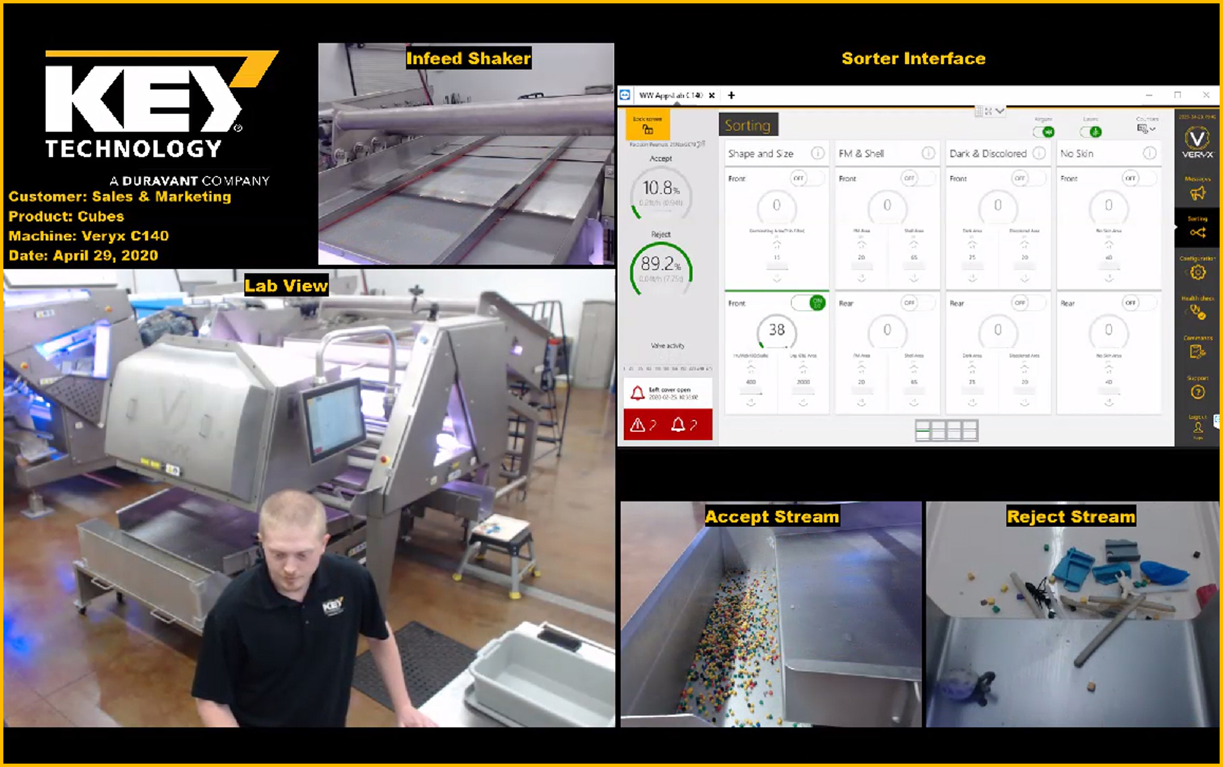Open the Messages megaphone icon
This screenshot has height=767, width=1223.
tap(1197, 193)
